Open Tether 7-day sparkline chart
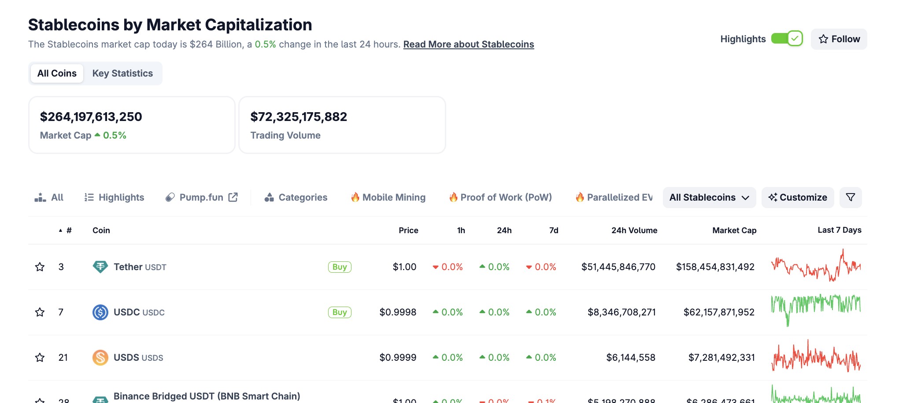The height and width of the screenshot is (403, 910). coord(816,265)
